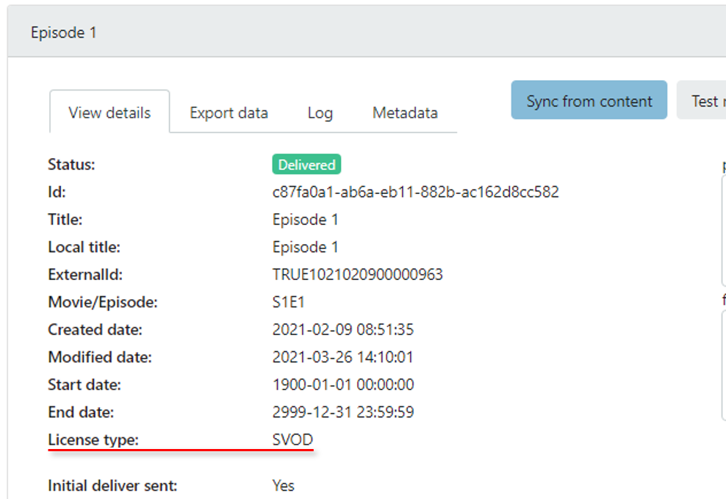
Task: Select the Metadata tab
Action: coord(405,113)
